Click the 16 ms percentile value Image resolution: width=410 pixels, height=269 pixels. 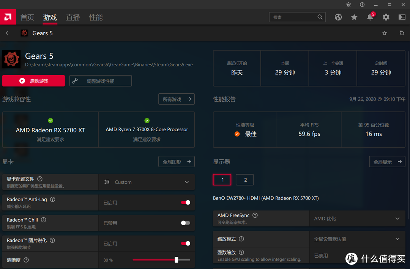tap(374, 134)
